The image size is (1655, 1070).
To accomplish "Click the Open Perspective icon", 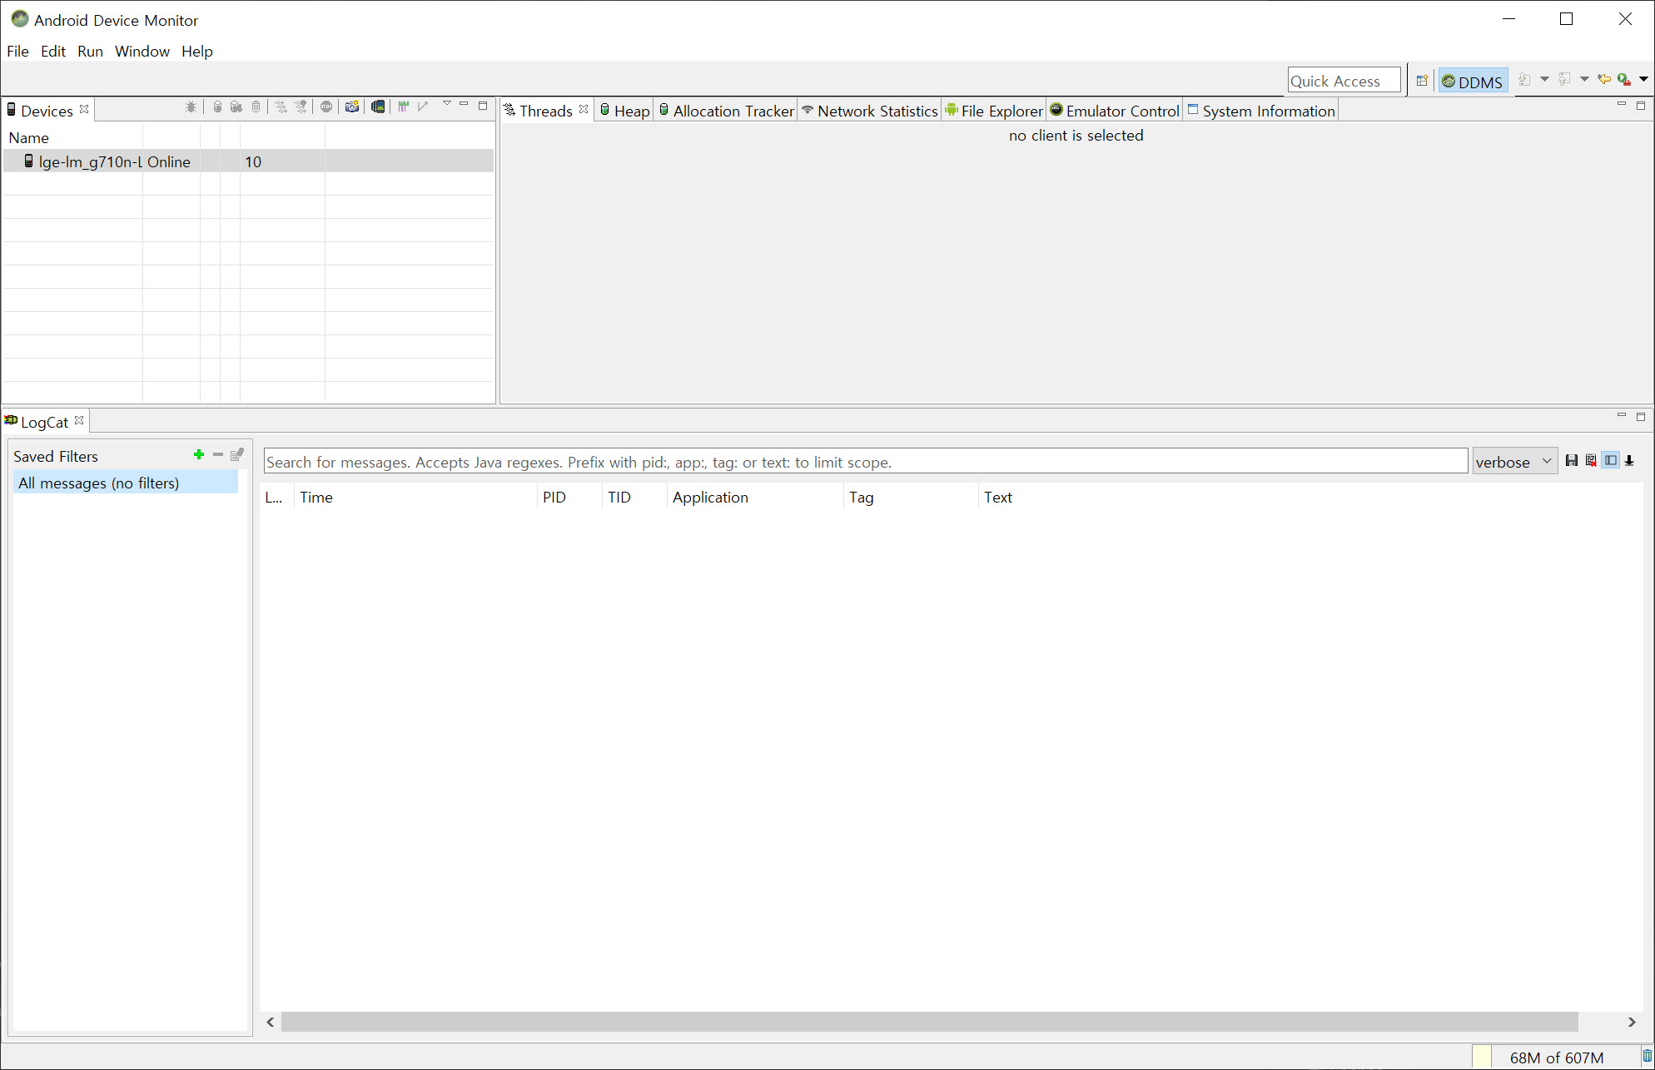I will click(x=1422, y=81).
